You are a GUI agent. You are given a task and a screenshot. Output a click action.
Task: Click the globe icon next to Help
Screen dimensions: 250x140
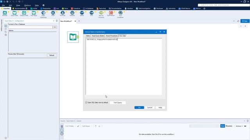pos(43,5)
